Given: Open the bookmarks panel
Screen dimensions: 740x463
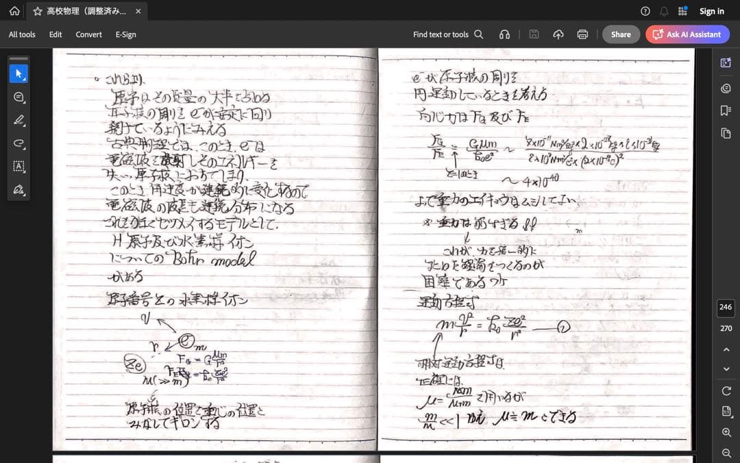Looking at the screenshot, I should [724, 110].
